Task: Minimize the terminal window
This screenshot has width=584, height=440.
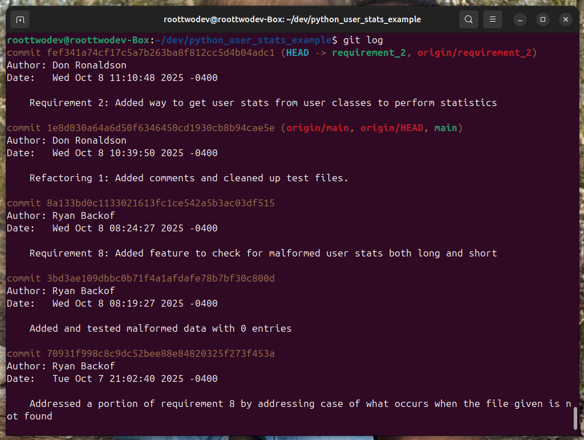Action: 520,19
